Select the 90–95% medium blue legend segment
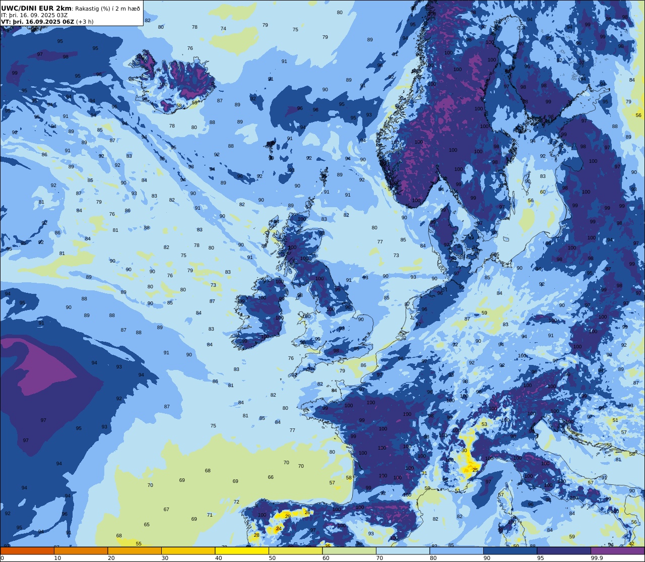Viewport: 645px width, 562px height. pos(510,551)
